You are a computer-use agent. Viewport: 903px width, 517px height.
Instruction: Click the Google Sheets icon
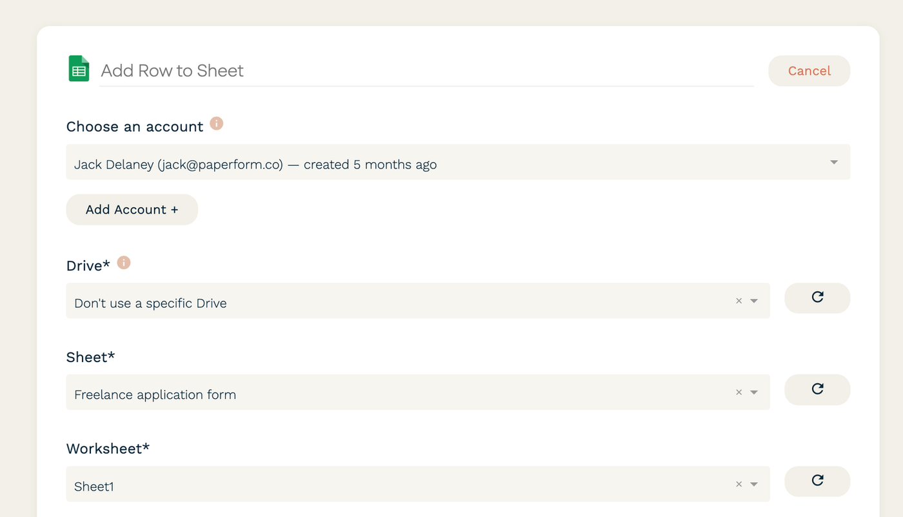click(79, 69)
